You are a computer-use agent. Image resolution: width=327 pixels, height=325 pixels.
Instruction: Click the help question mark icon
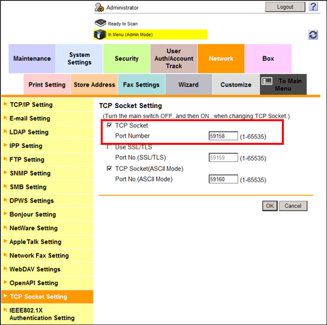313,7
